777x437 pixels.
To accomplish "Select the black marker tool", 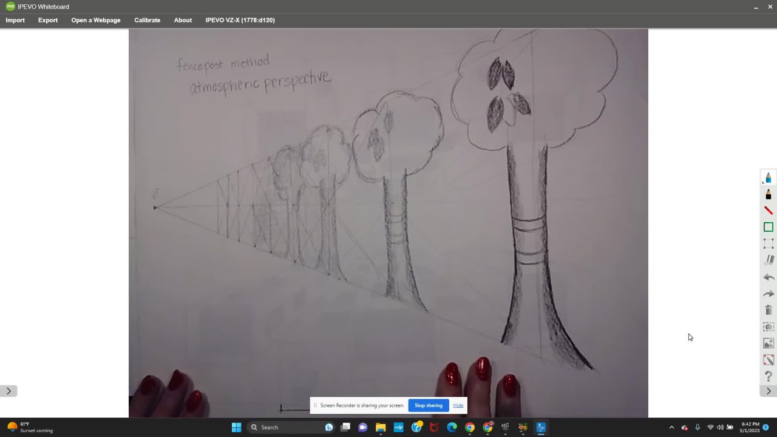I will coord(768,194).
